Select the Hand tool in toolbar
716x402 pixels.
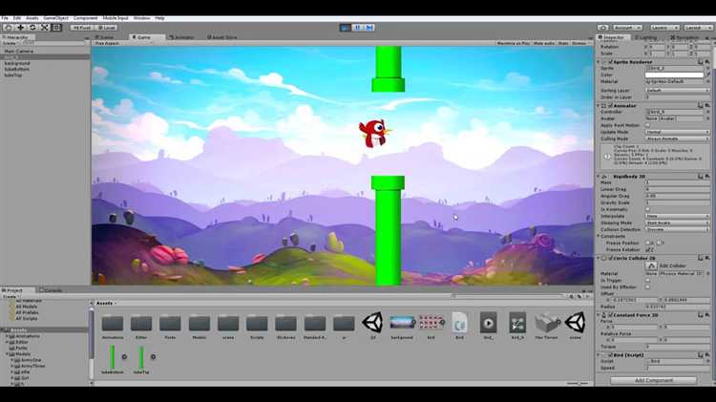tap(9, 28)
